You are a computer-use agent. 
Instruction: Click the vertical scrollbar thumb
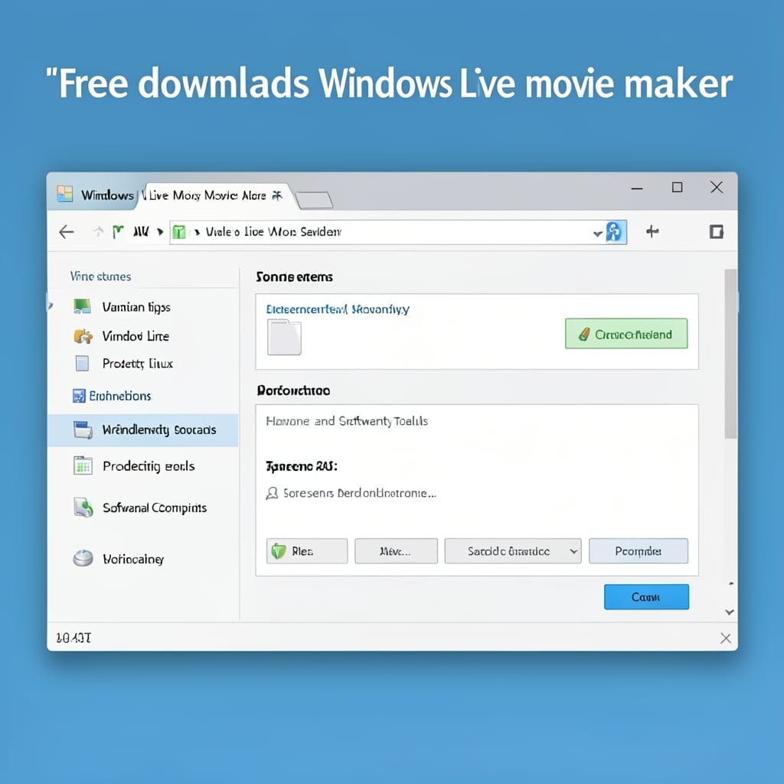[730, 354]
